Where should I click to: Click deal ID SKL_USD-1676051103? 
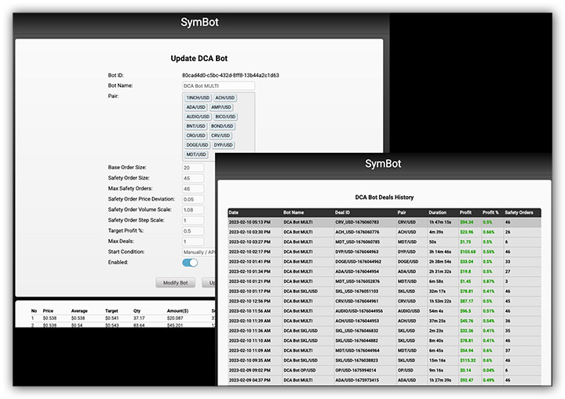357,291
